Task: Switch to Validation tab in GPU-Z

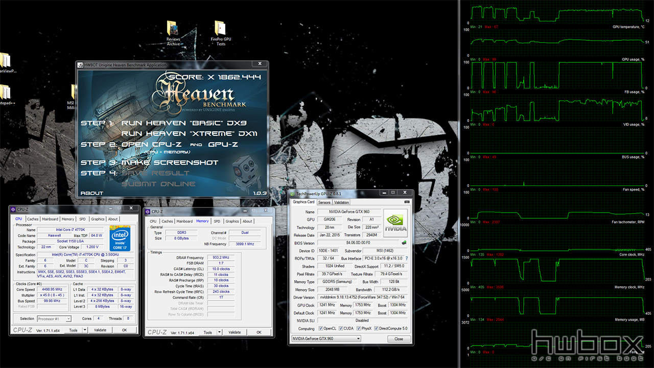Action: pyautogui.click(x=341, y=202)
